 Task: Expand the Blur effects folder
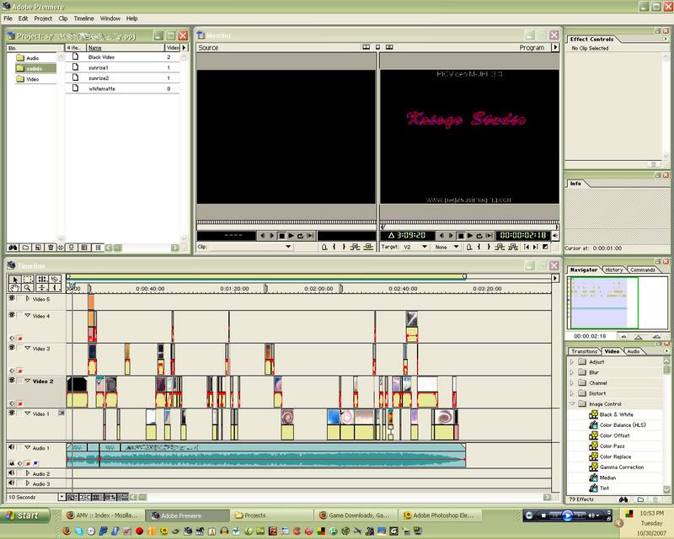(572, 372)
